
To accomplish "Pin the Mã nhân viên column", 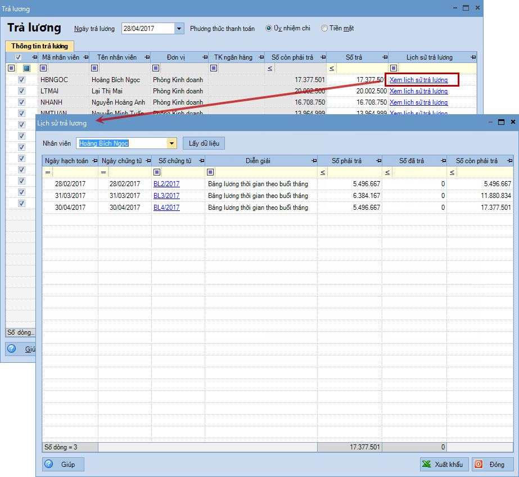I will (x=85, y=57).
